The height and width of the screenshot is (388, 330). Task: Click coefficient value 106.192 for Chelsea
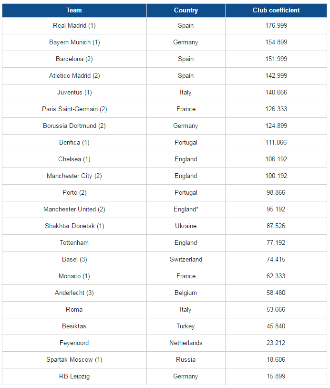(276, 159)
